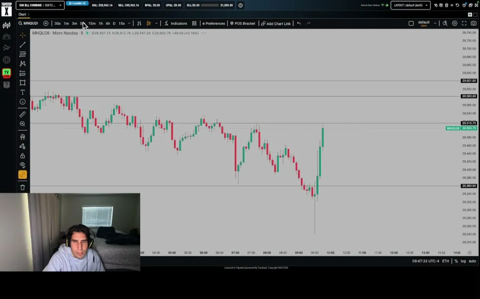Toggle magnet mode for drawings
The image size is (480, 299).
[23, 137]
